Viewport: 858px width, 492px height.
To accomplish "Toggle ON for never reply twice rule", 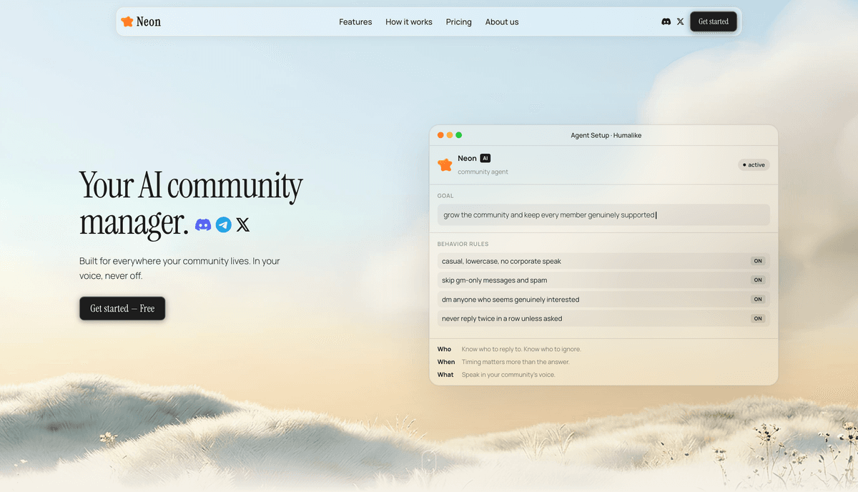I will pyautogui.click(x=758, y=318).
